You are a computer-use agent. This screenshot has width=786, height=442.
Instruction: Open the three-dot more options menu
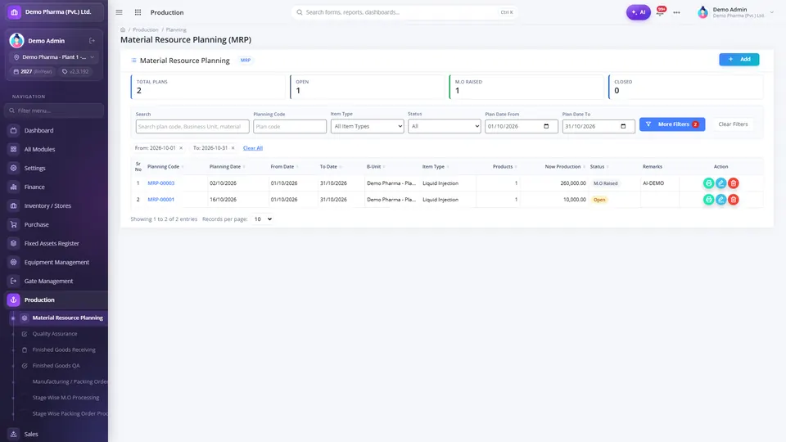coord(677,12)
